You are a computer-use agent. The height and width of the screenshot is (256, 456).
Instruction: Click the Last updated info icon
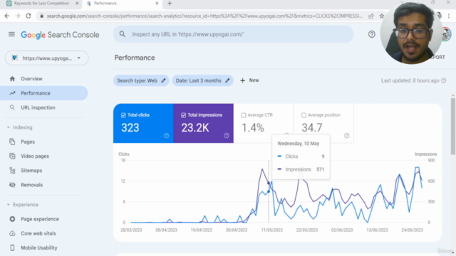pos(443,80)
